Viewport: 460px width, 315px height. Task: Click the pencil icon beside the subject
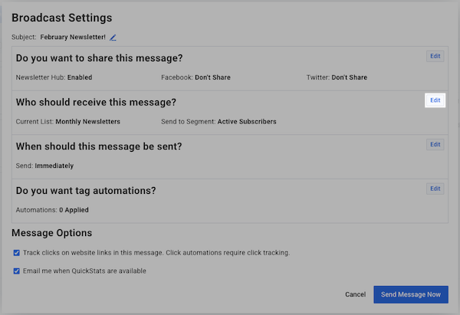[113, 38]
